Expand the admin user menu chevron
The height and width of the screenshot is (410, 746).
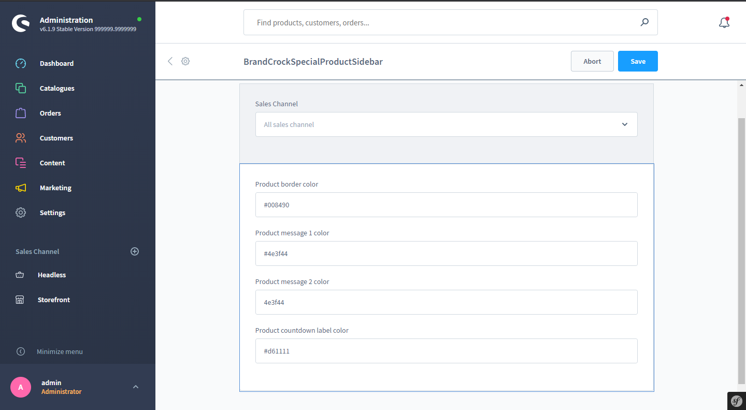pos(136,387)
